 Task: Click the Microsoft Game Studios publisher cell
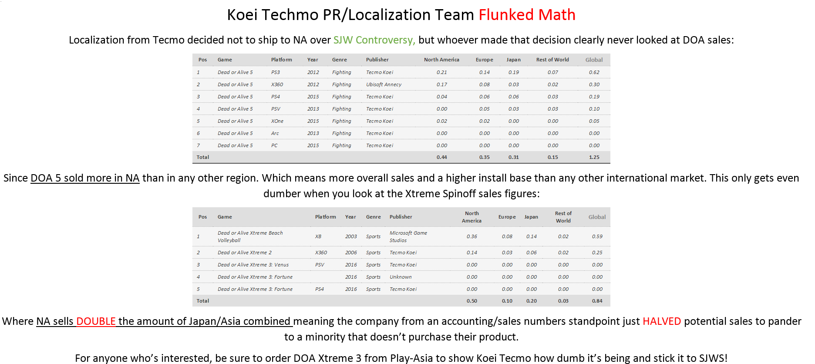408,236
